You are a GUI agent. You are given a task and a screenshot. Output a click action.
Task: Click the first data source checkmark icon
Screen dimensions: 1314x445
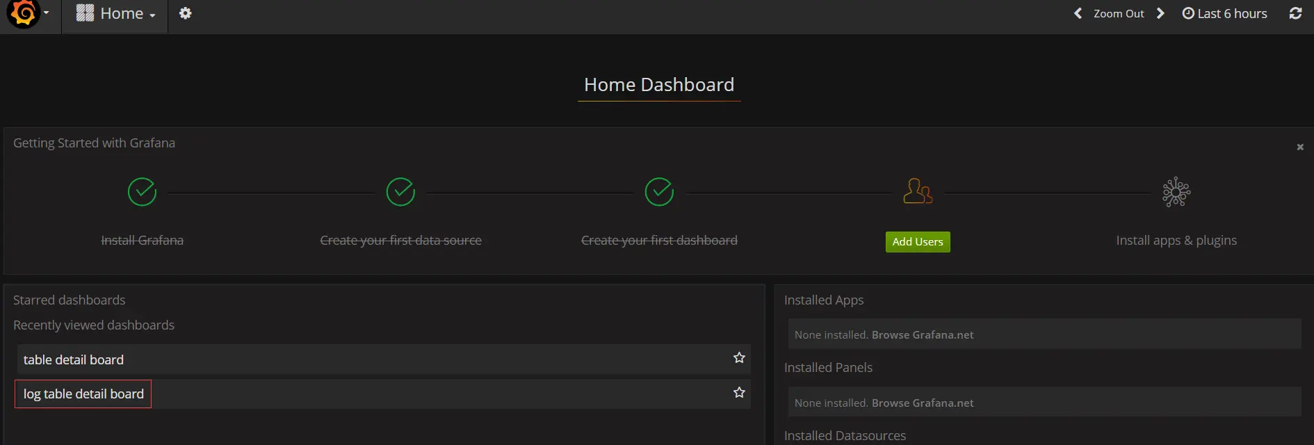point(400,192)
